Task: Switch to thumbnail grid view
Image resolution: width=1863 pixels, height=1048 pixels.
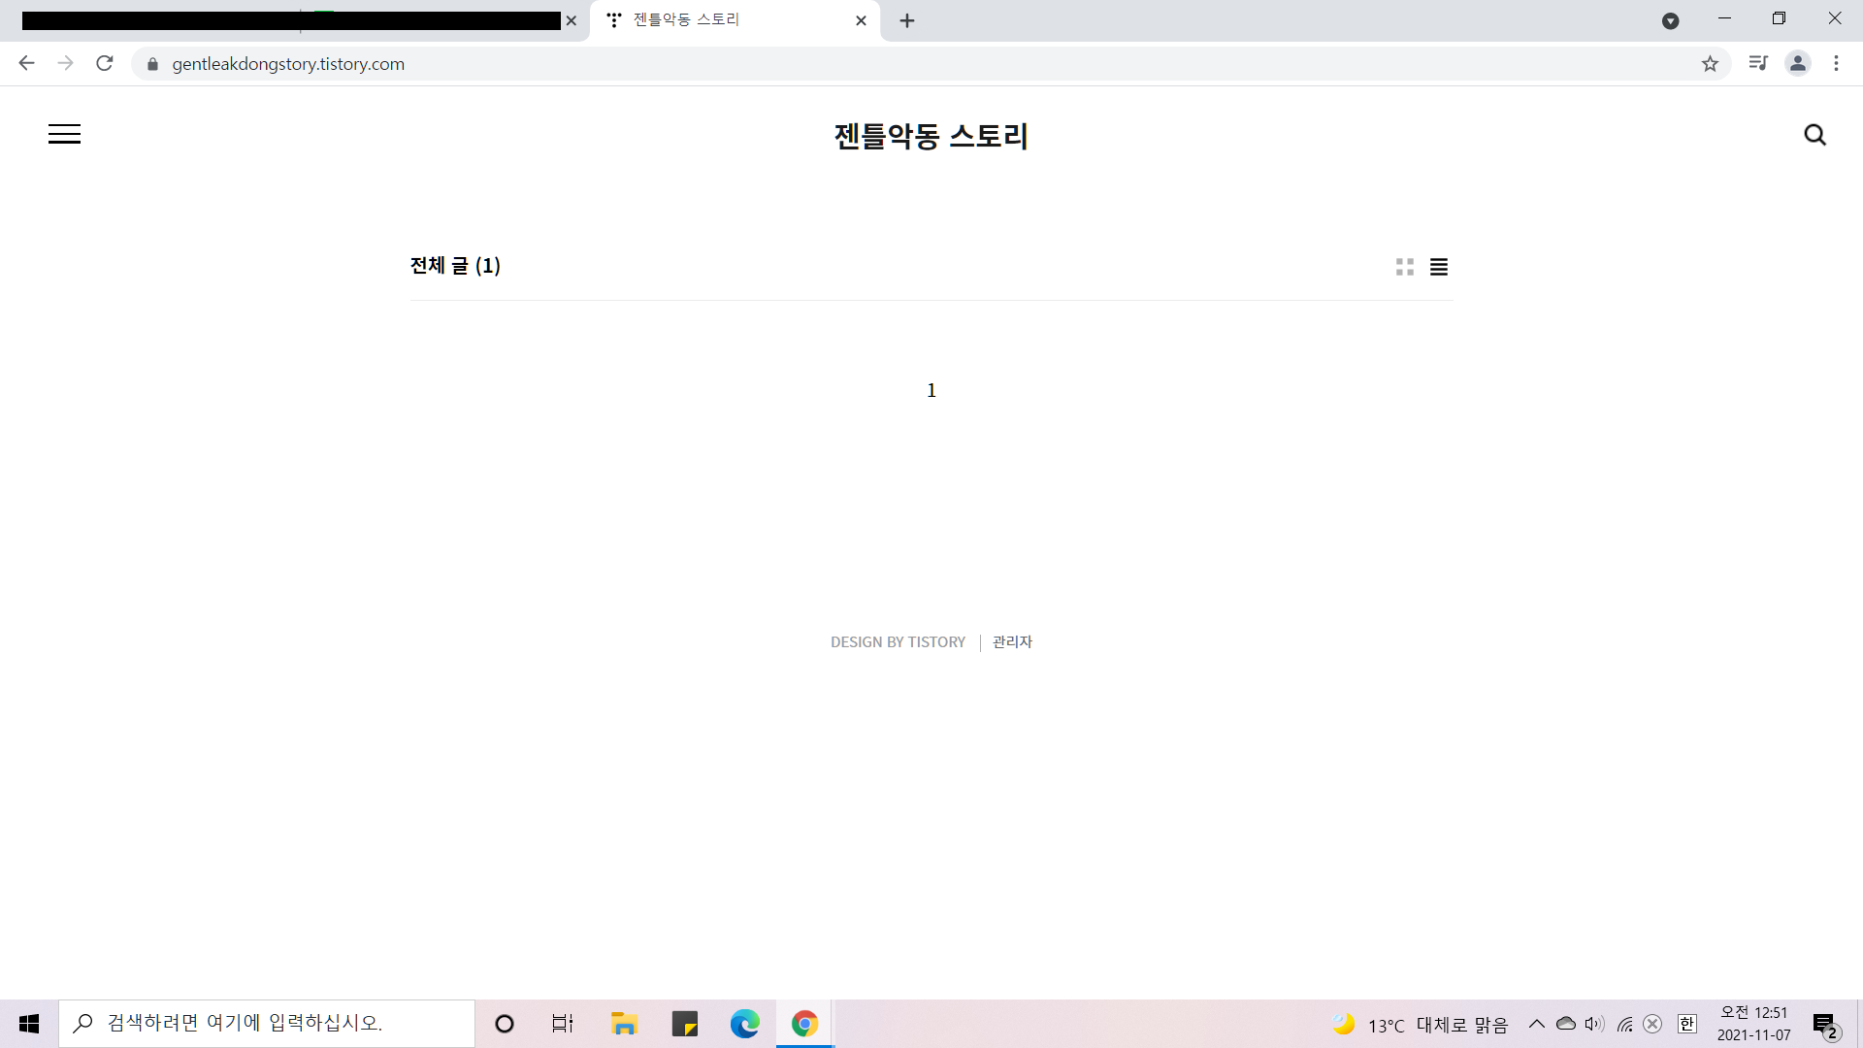Action: [x=1404, y=267]
